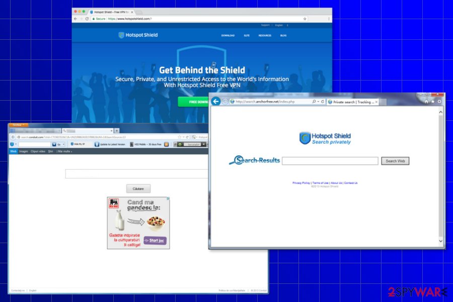The height and width of the screenshot is (302, 453).
Task: Click the forward arrow in Internet Explorer
Action: tap(225, 102)
